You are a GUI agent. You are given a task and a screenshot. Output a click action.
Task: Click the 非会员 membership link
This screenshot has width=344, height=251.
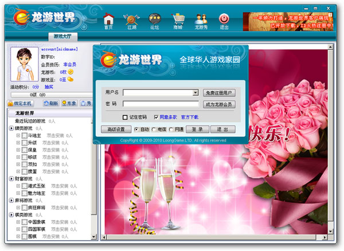point(70,64)
